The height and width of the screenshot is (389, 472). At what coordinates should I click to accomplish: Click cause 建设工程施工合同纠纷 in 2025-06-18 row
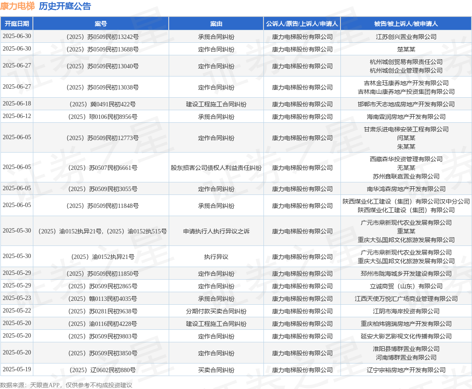click(x=216, y=104)
